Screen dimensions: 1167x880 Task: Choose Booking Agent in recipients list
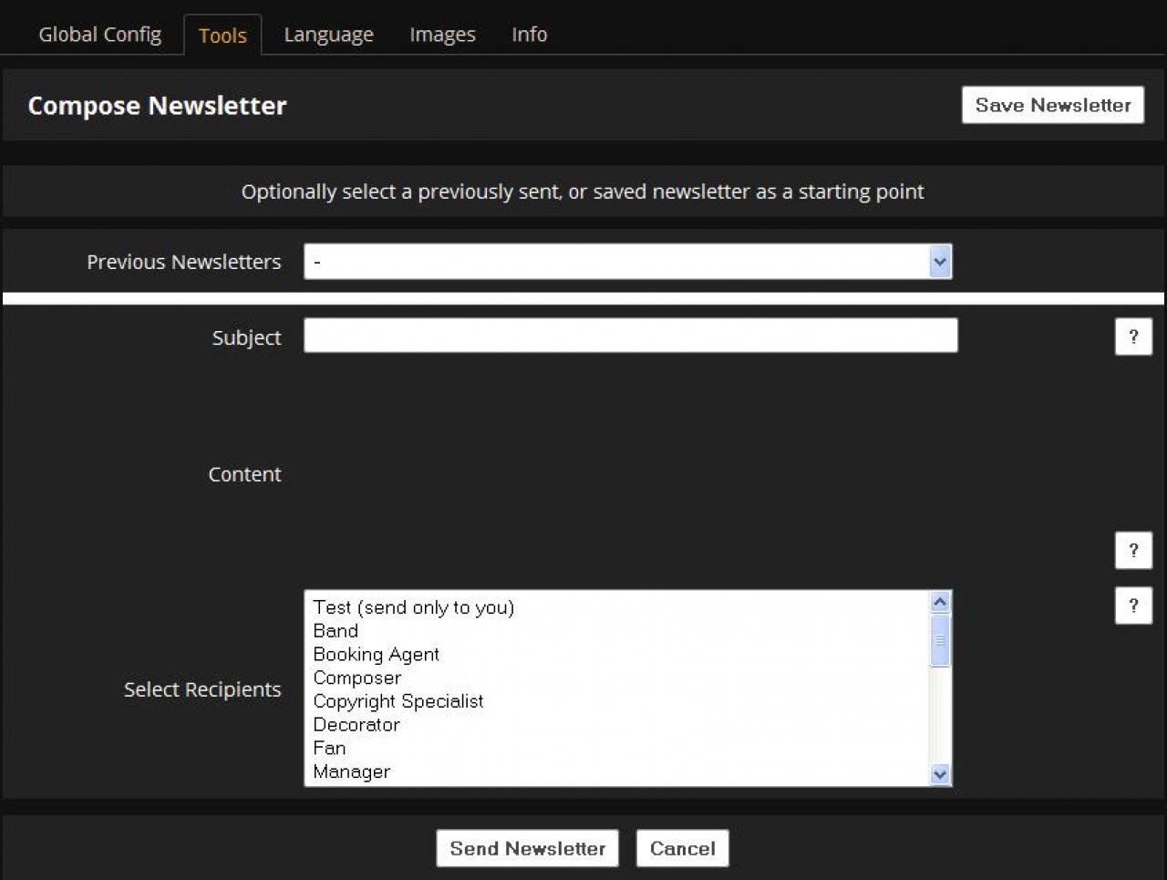click(x=376, y=655)
